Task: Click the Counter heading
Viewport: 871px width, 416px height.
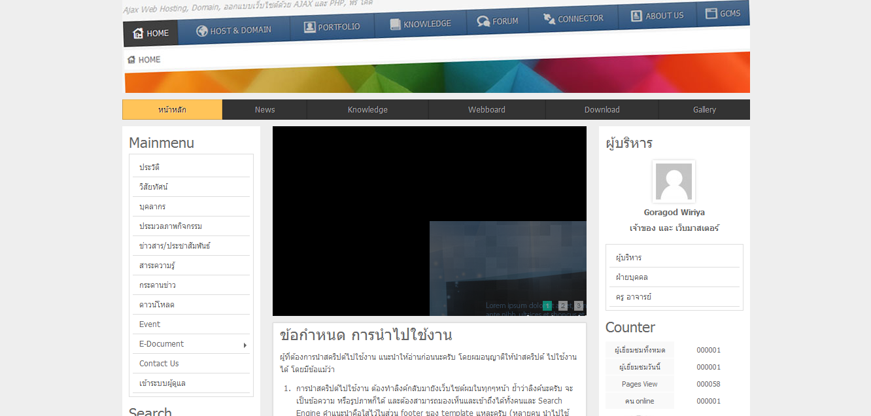Action: tap(630, 327)
